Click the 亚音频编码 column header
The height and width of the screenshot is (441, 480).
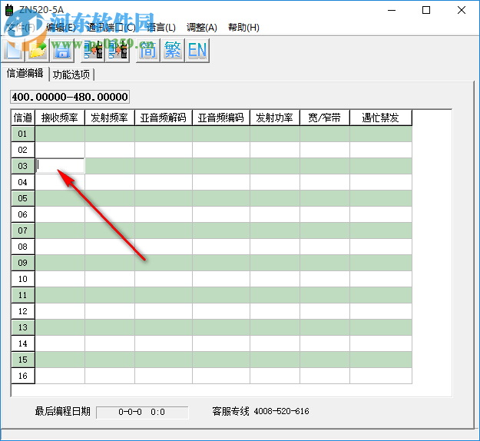click(x=220, y=118)
